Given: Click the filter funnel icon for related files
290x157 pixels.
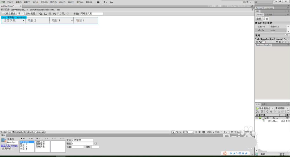Looking at the screenshot, I should [253, 10].
